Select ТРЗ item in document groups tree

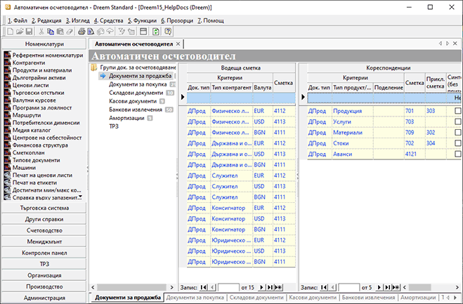tap(114, 126)
